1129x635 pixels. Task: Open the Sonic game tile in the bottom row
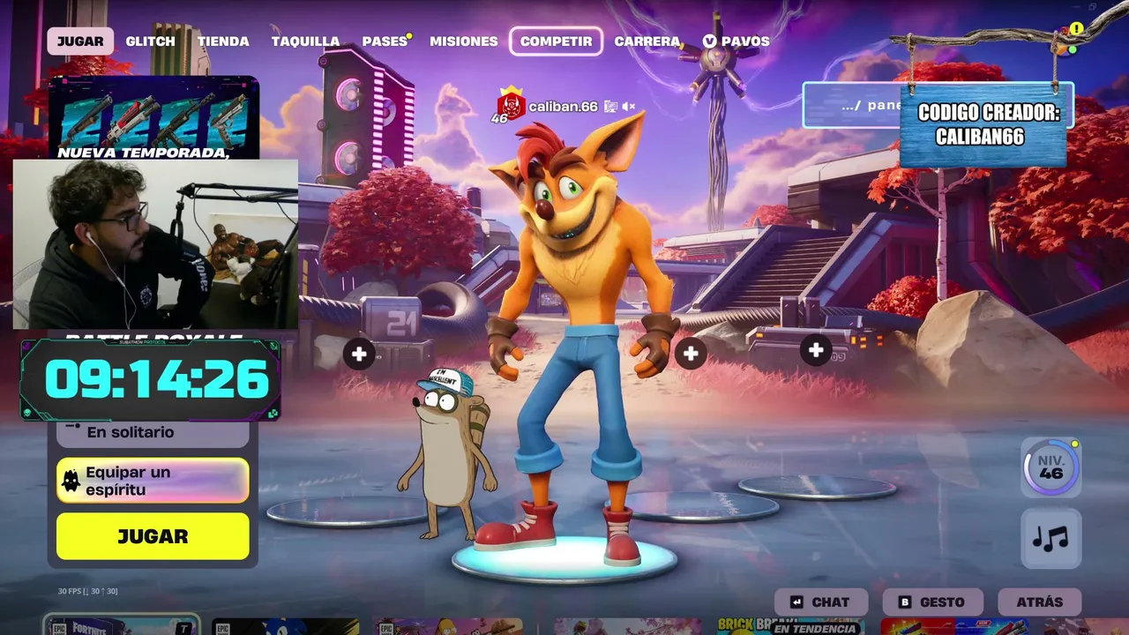[285, 626]
